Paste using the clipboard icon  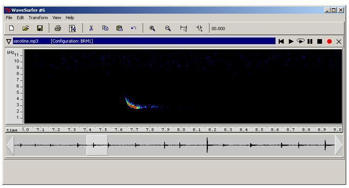point(120,28)
